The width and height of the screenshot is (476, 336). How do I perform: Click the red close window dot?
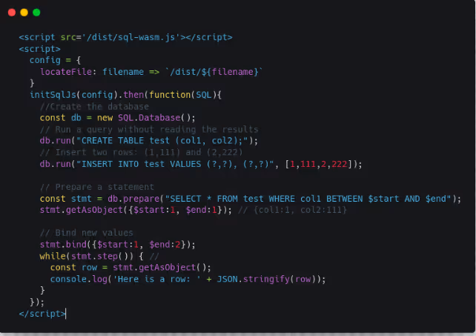point(12,13)
